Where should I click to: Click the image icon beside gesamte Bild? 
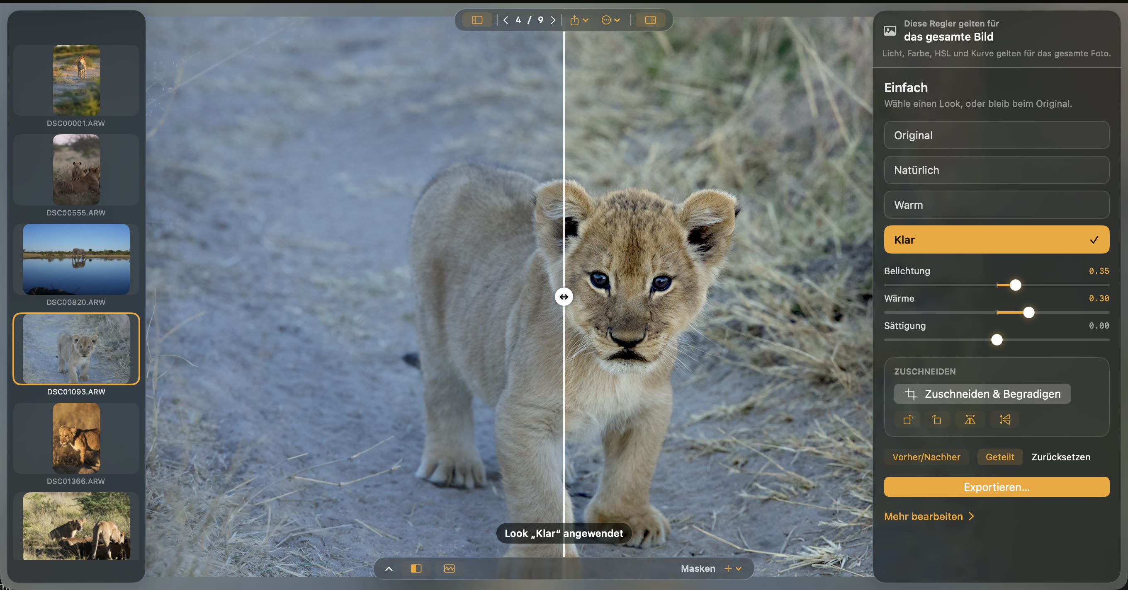[x=890, y=31]
